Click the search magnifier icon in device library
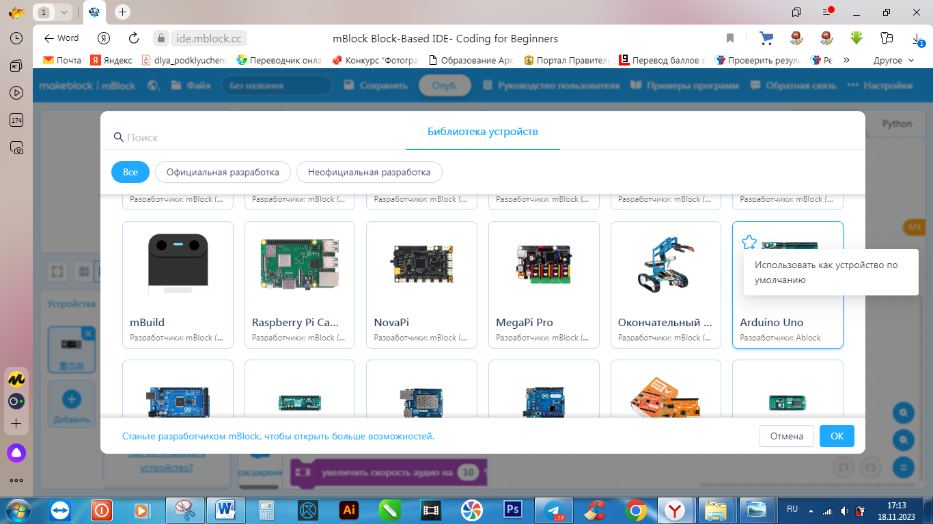This screenshot has width=933, height=524. 119,137
